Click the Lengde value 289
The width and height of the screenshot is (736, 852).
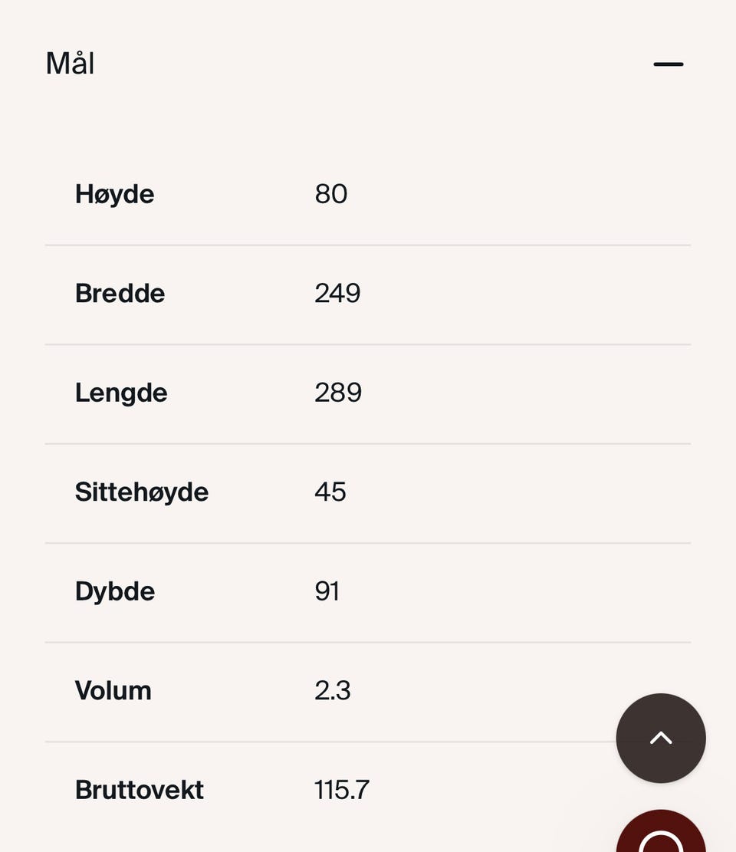click(x=338, y=393)
